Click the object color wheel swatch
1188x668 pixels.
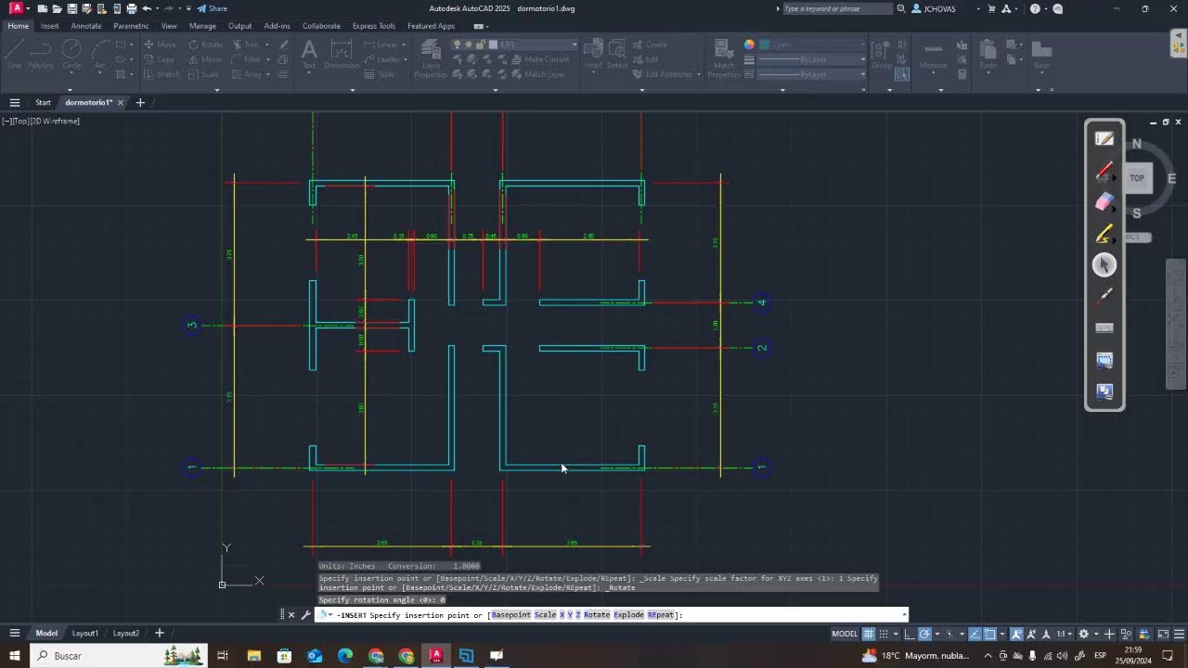(749, 45)
